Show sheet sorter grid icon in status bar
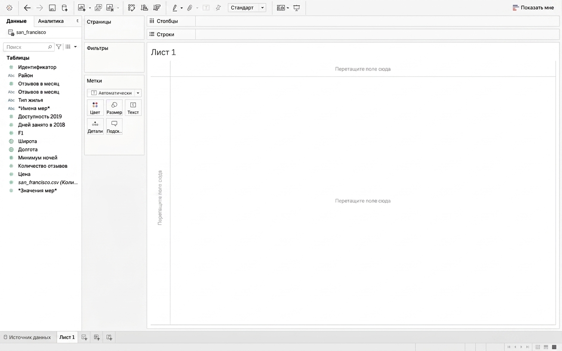Viewport: 562px width, 351px height. click(x=538, y=347)
